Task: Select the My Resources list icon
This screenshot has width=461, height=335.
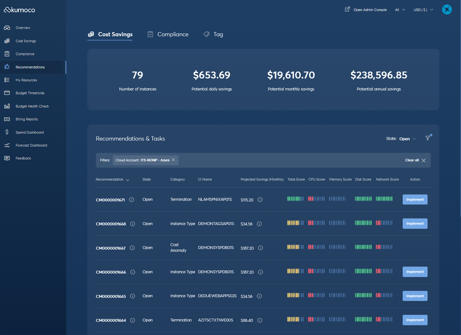Action: [7, 80]
